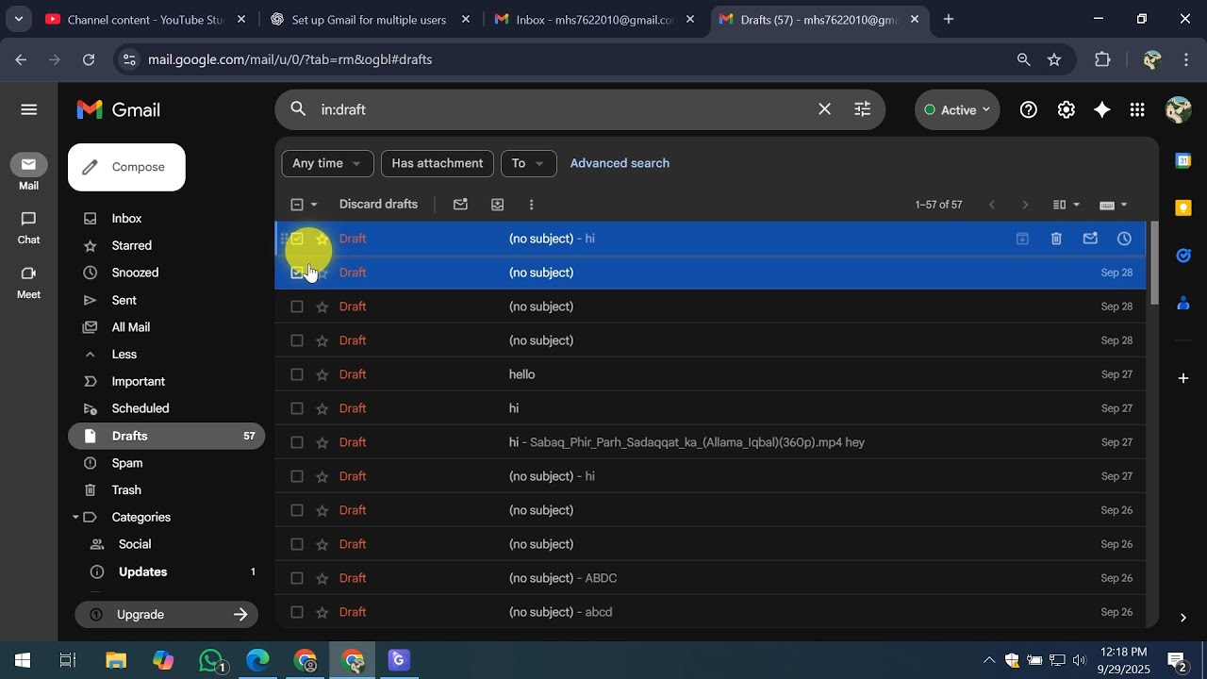Toggle the Has attachment filter chip

pos(438,163)
